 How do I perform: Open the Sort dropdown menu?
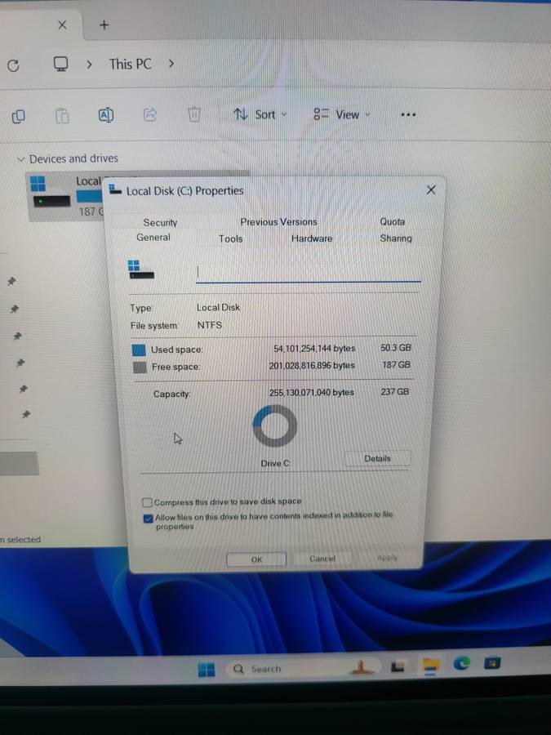click(x=260, y=114)
